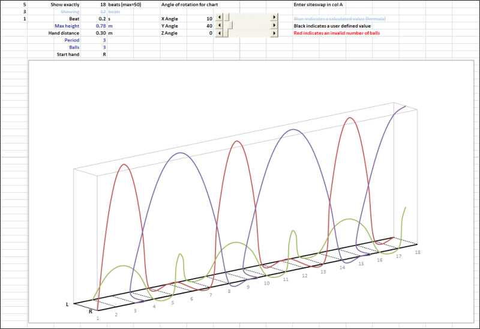Click the X Angle scrollbar right arrow

click(274, 17)
